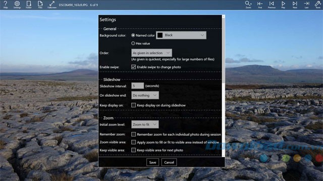Jump to the First photo

coord(260,5)
